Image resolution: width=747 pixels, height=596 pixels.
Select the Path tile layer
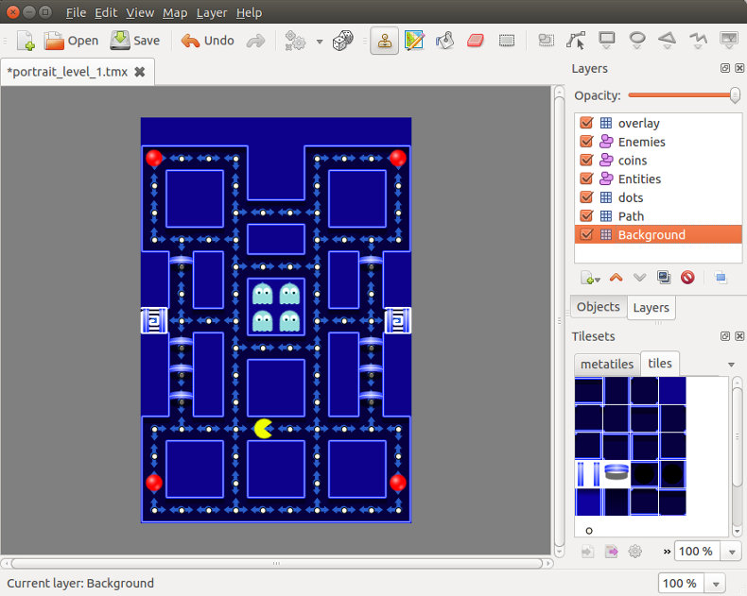[658, 215]
